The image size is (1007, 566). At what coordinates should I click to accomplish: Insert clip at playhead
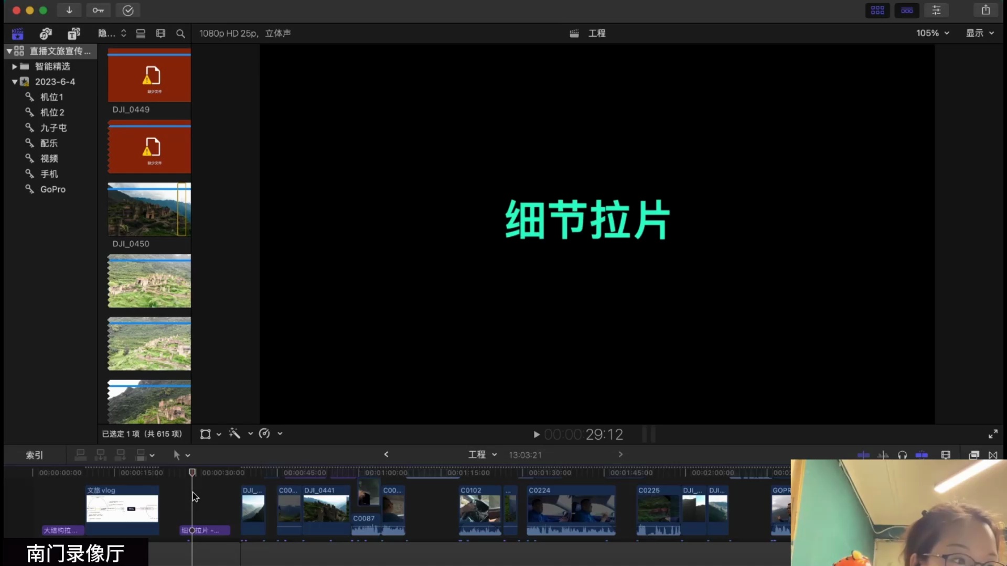click(x=100, y=455)
